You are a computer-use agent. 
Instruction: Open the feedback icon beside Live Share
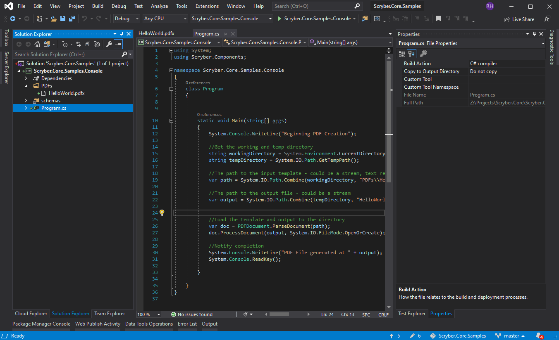(547, 19)
